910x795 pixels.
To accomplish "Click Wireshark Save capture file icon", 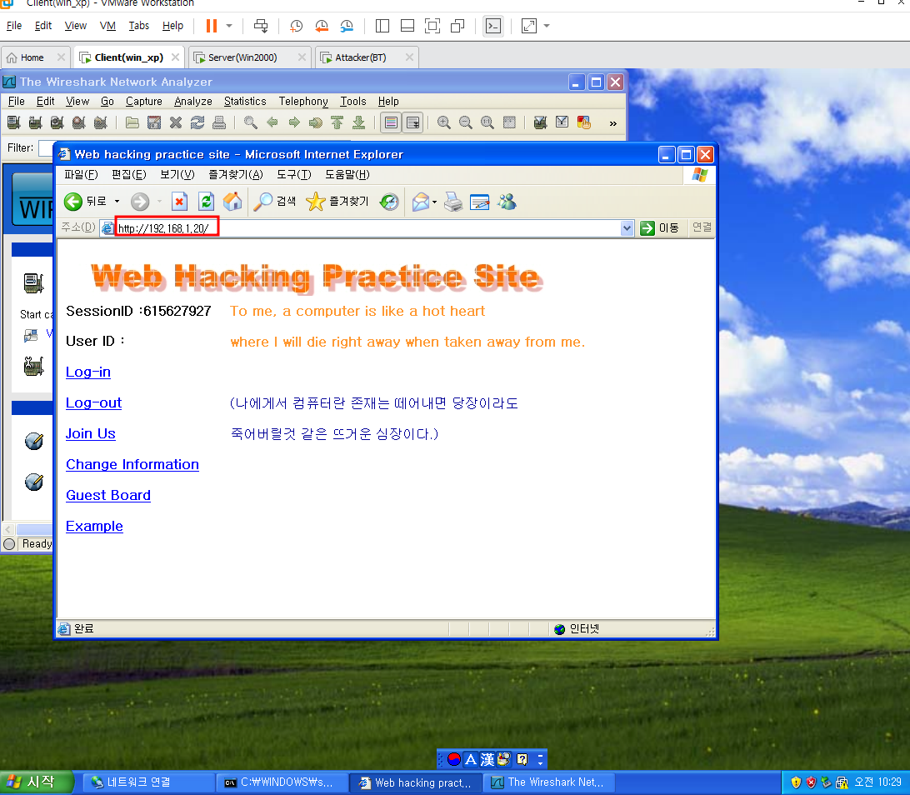I will pyautogui.click(x=154, y=122).
